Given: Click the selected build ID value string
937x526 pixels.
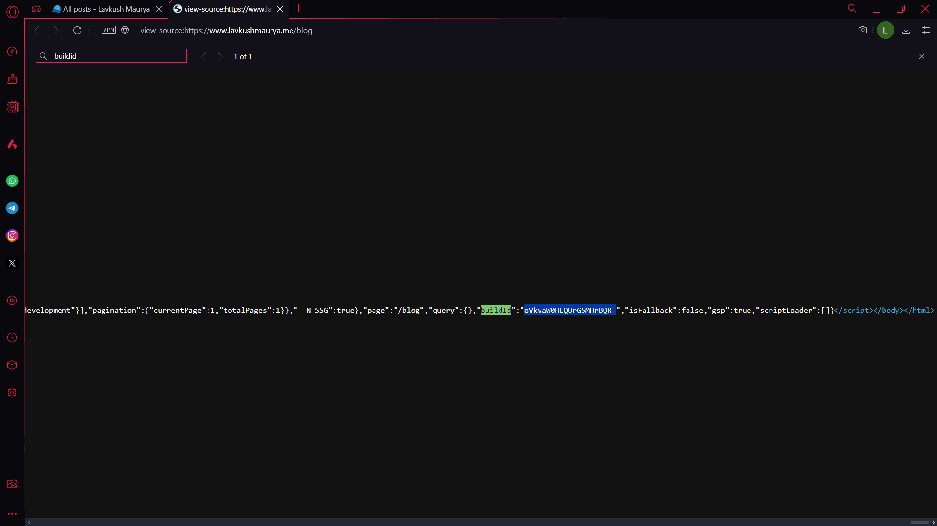Looking at the screenshot, I should point(570,310).
